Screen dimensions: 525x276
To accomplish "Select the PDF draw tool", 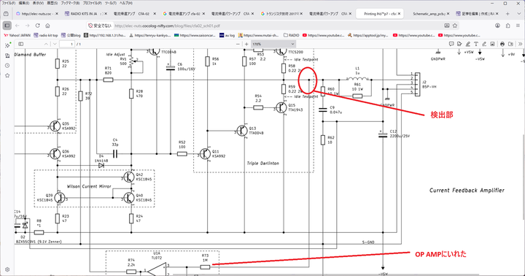I will pyautogui.click(x=484, y=44).
